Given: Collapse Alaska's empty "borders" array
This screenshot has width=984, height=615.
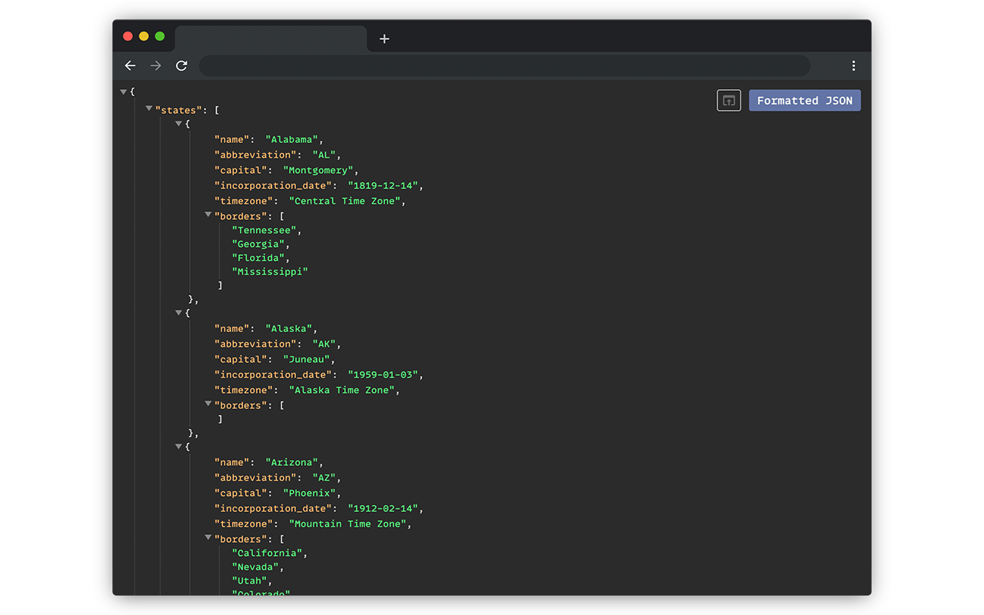Looking at the screenshot, I should (x=208, y=404).
